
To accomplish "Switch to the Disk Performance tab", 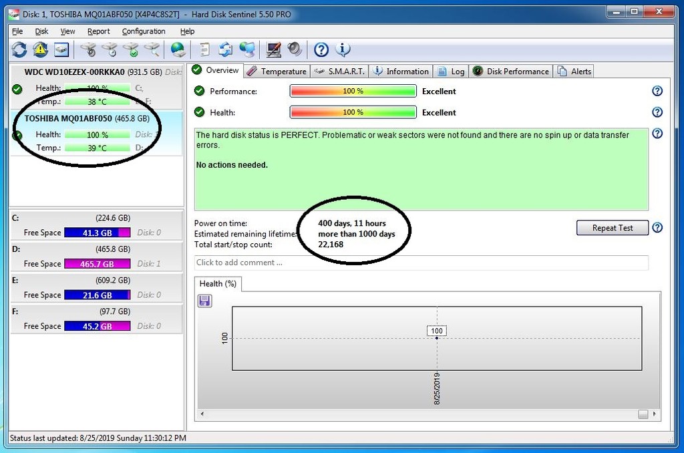I will tap(511, 71).
